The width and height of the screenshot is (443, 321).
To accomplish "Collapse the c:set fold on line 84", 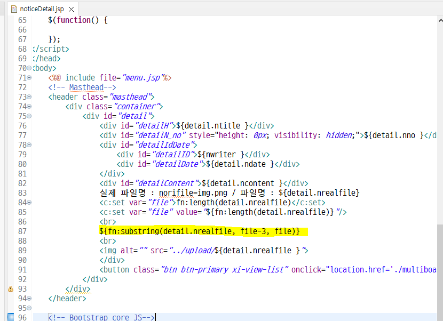I will 29,203.
